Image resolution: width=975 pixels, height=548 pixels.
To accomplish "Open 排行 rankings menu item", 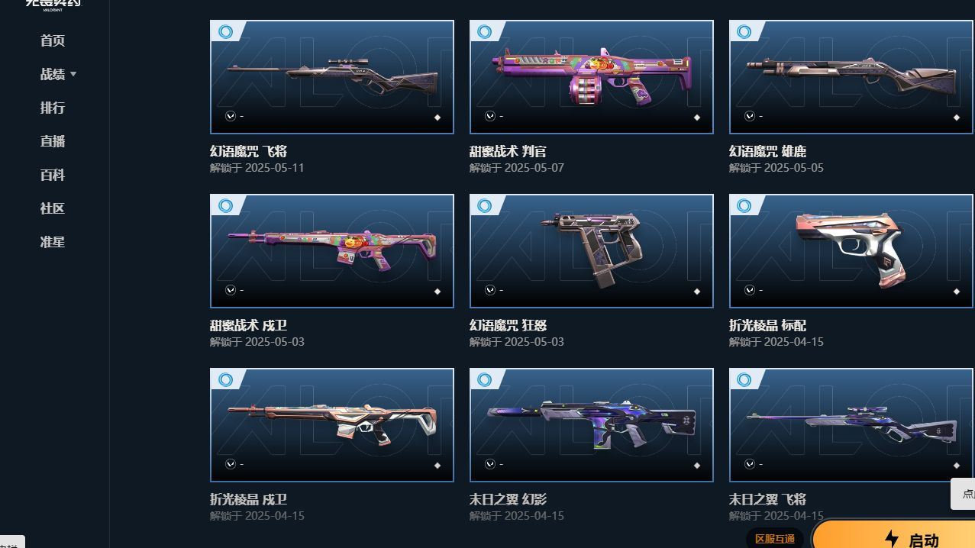I will [53, 108].
